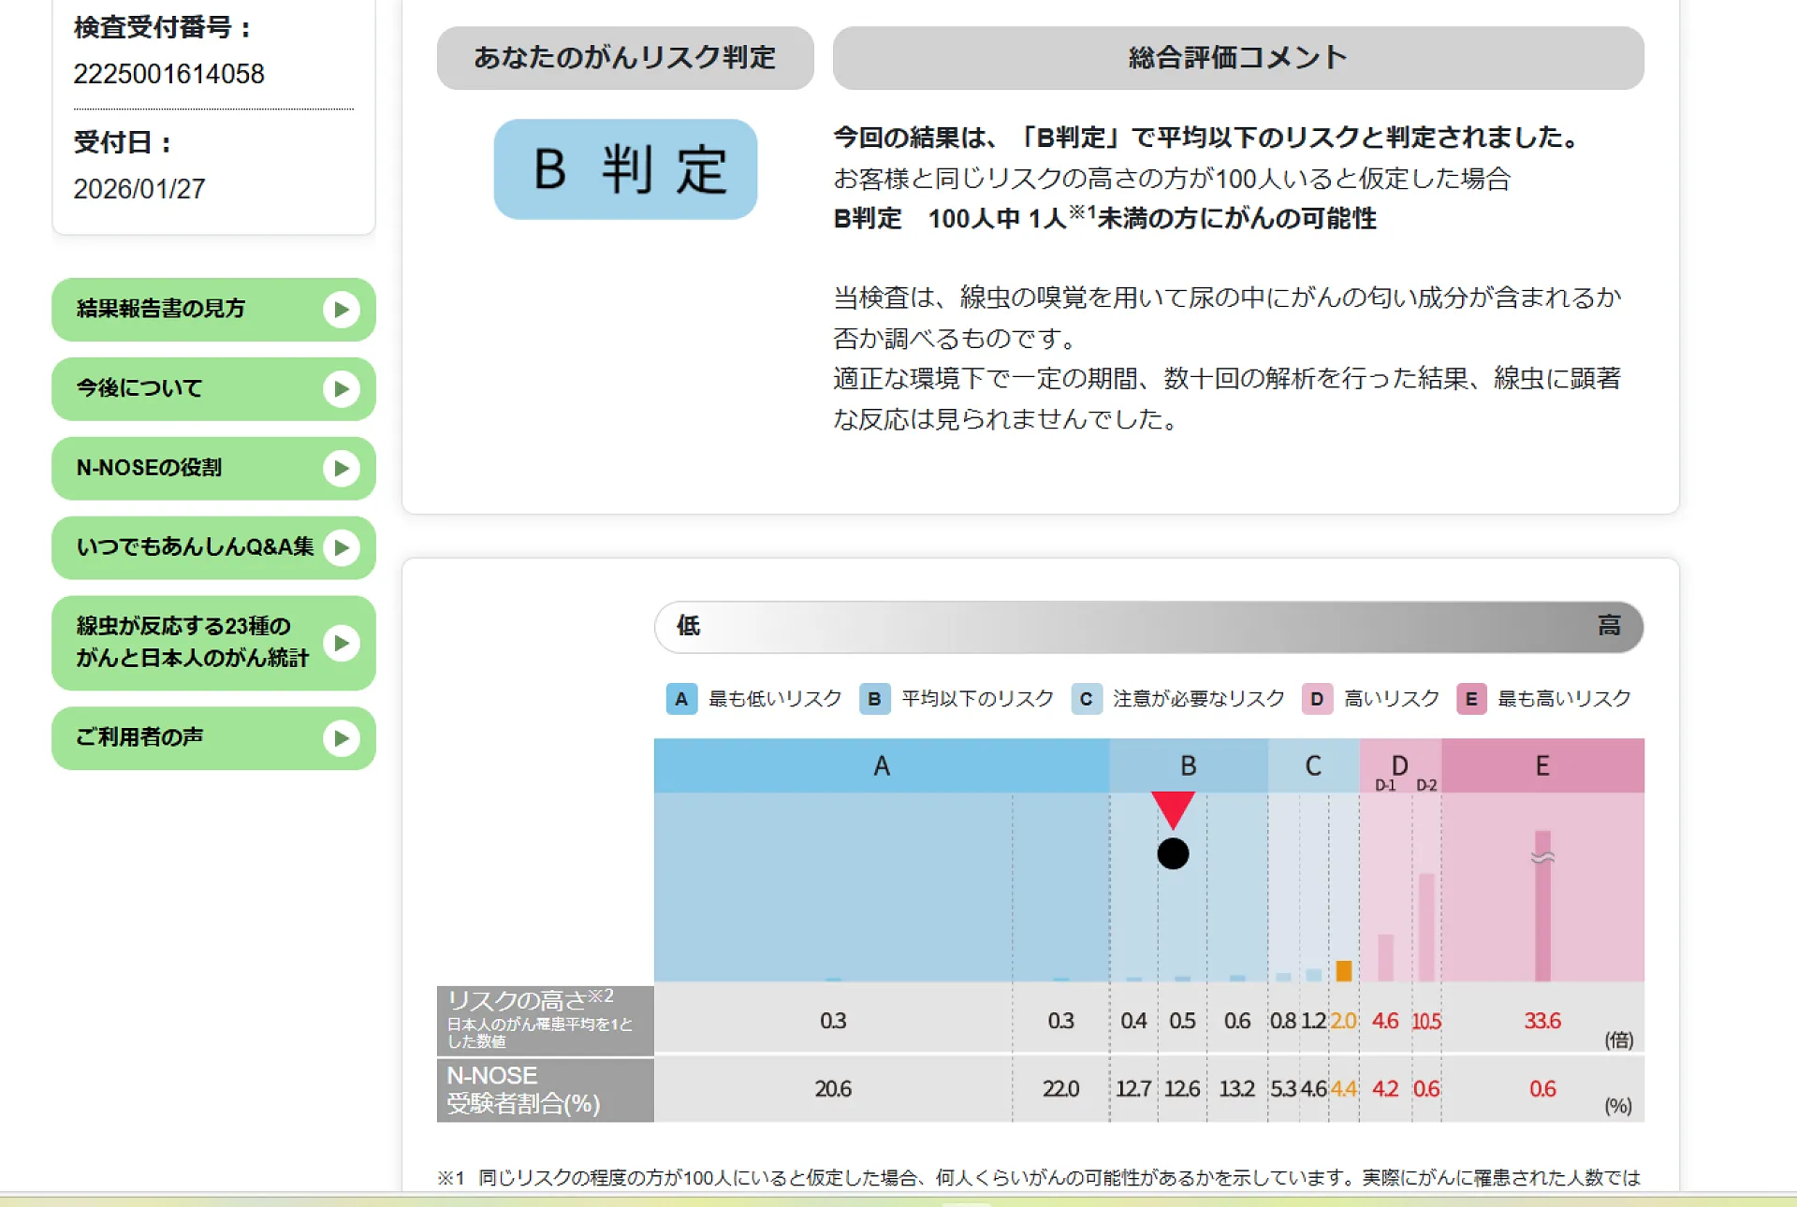Image resolution: width=1797 pixels, height=1207 pixels.
Task: Click the E legend badge 最も高いリスク
Action: tap(1471, 699)
